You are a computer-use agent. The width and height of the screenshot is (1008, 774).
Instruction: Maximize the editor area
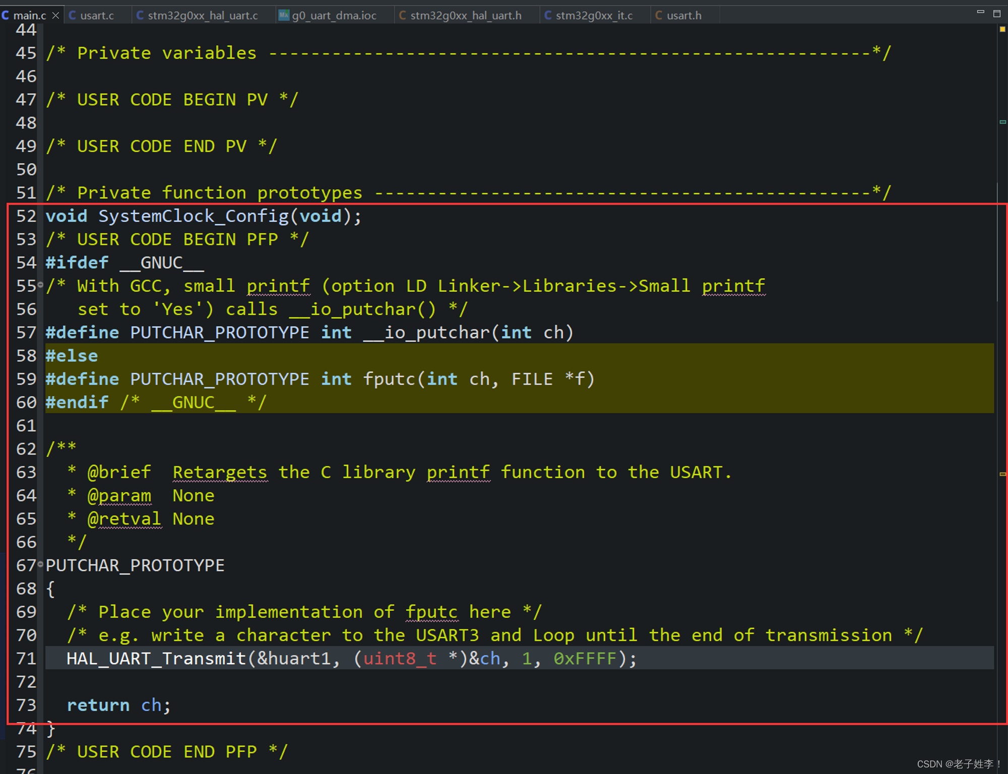996,14
